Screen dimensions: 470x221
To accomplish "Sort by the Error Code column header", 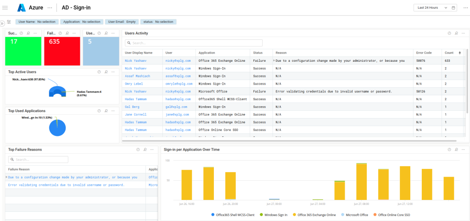I will click(x=424, y=53).
